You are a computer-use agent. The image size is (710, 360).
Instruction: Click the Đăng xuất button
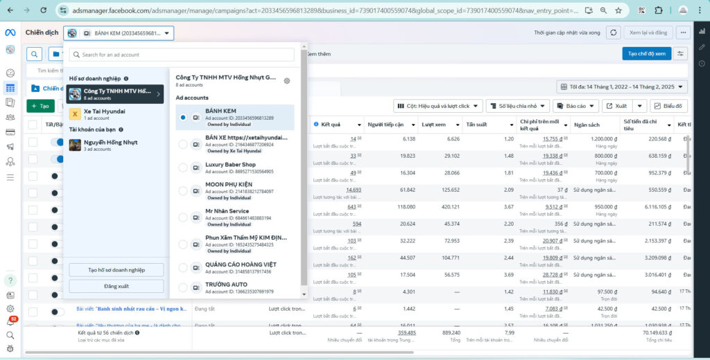click(116, 286)
